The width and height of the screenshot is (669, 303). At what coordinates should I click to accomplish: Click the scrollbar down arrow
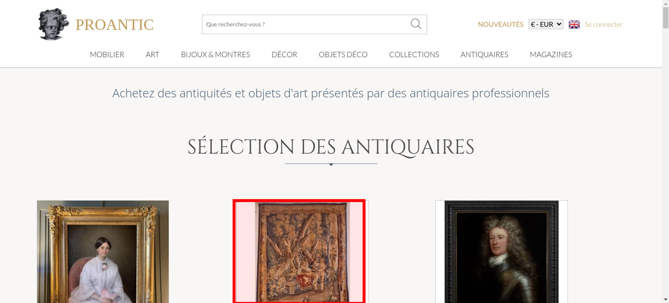pos(665,299)
